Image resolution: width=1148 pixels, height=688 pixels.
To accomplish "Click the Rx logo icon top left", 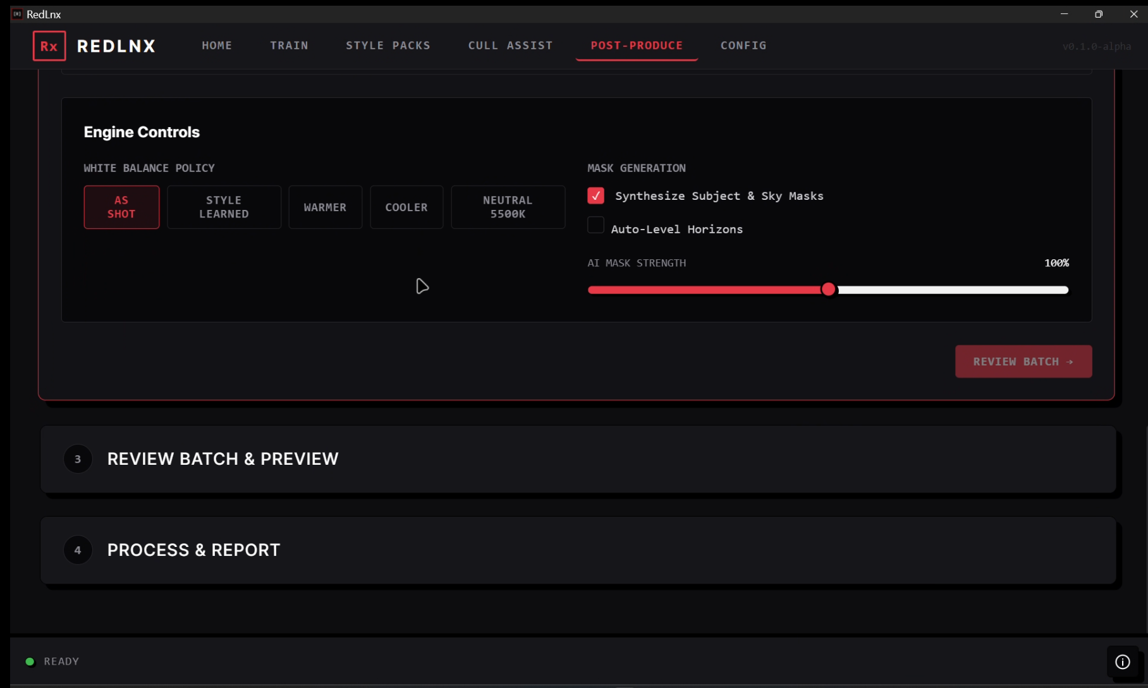I will tap(49, 46).
